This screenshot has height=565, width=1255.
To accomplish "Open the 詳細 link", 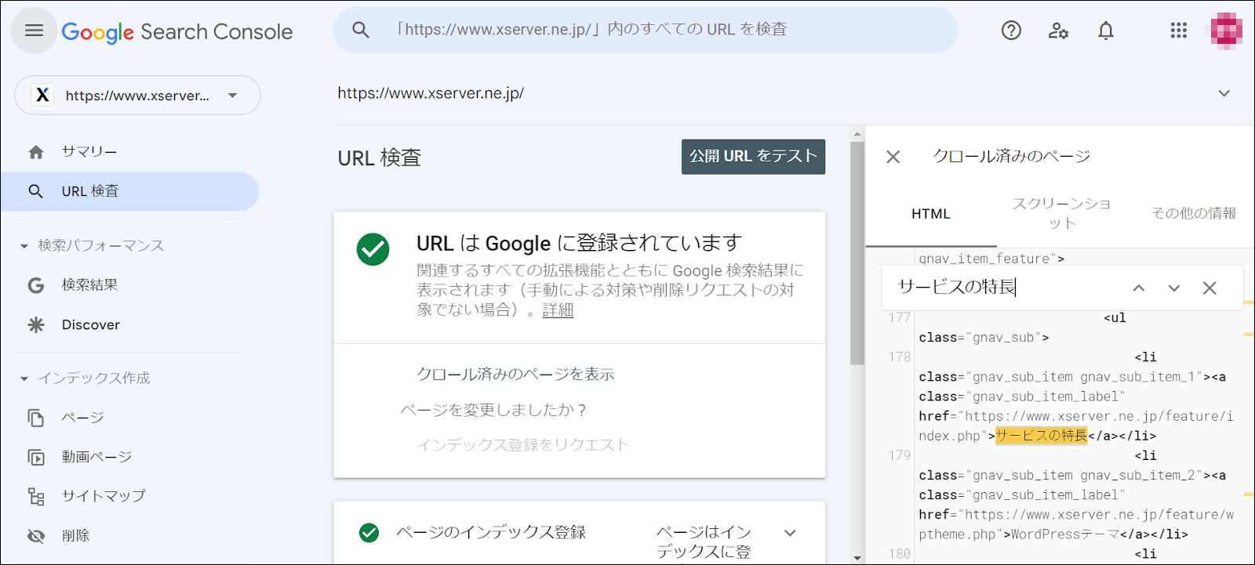I will coord(558,310).
